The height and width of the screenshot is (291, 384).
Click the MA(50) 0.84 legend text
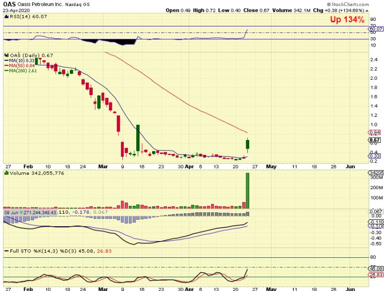click(22, 66)
